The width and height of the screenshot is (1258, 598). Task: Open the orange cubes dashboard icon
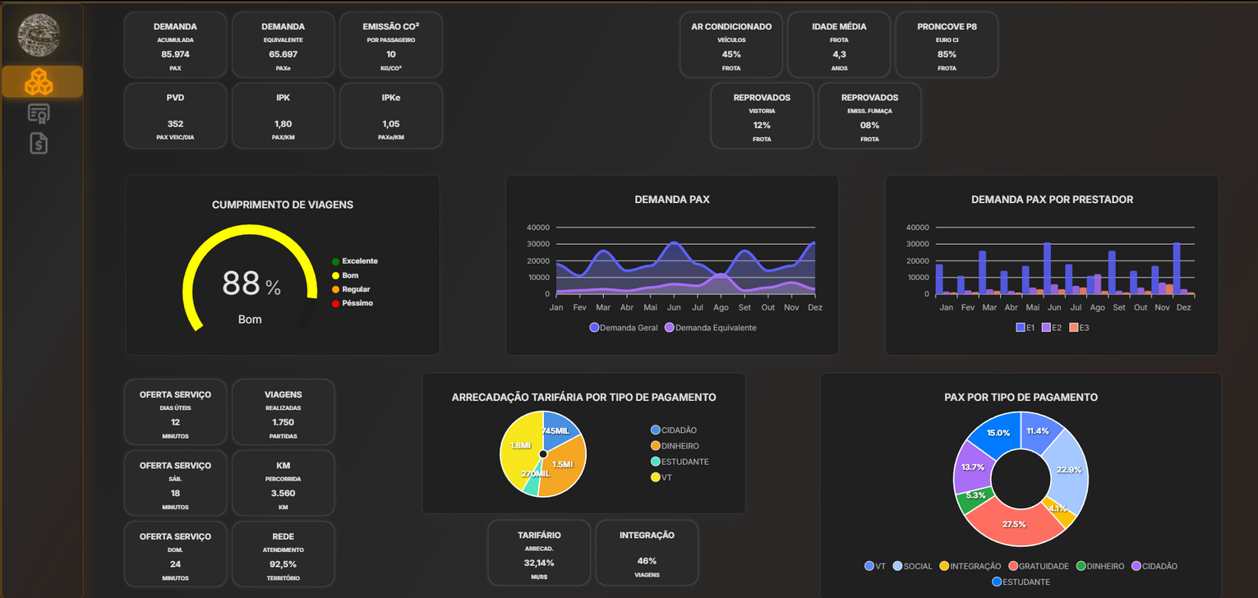42,81
